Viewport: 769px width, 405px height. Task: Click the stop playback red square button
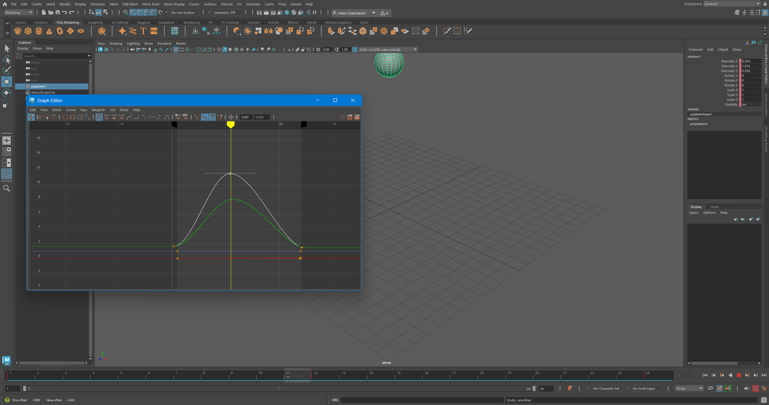click(x=739, y=375)
